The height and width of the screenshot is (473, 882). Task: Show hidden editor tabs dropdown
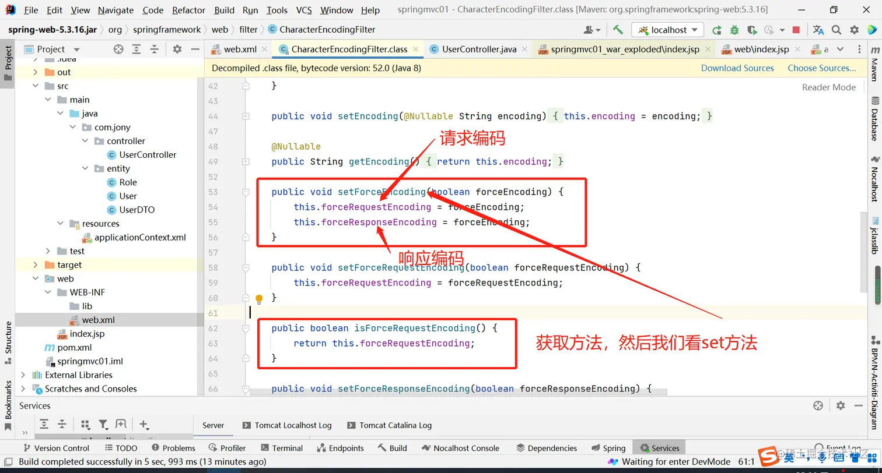tap(840, 50)
